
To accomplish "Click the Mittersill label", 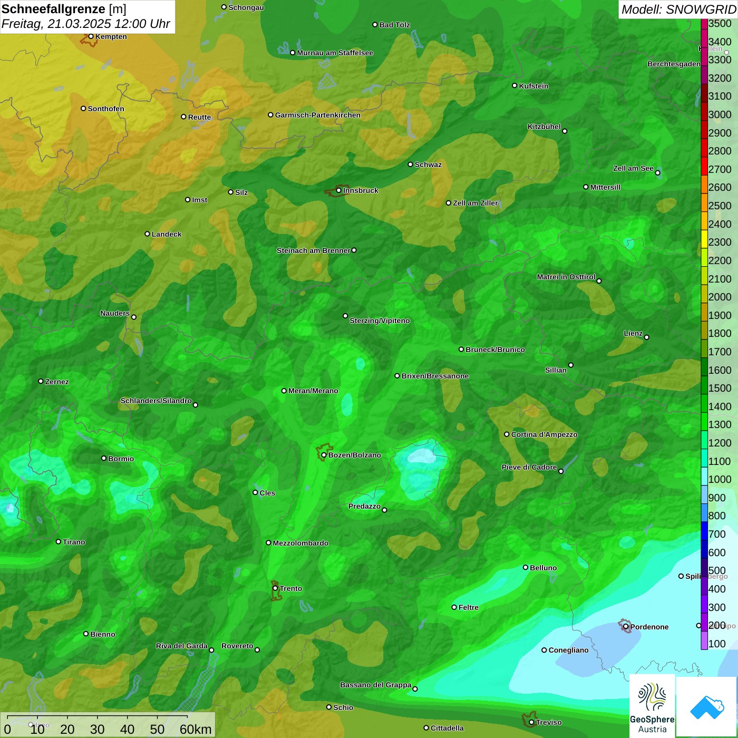I will point(605,187).
